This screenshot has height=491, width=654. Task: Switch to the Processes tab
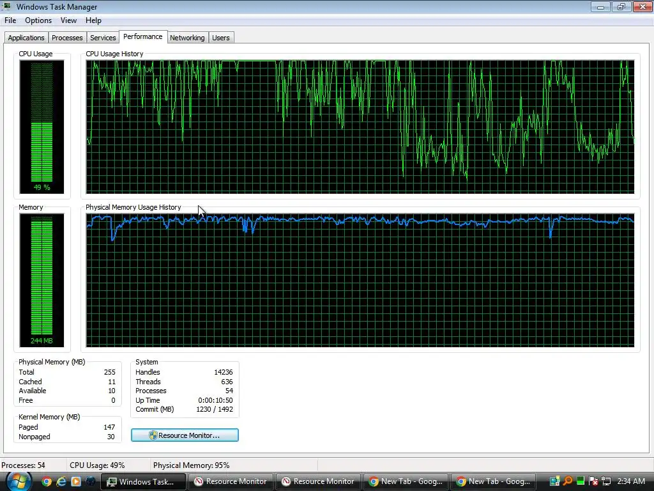pyautogui.click(x=67, y=38)
